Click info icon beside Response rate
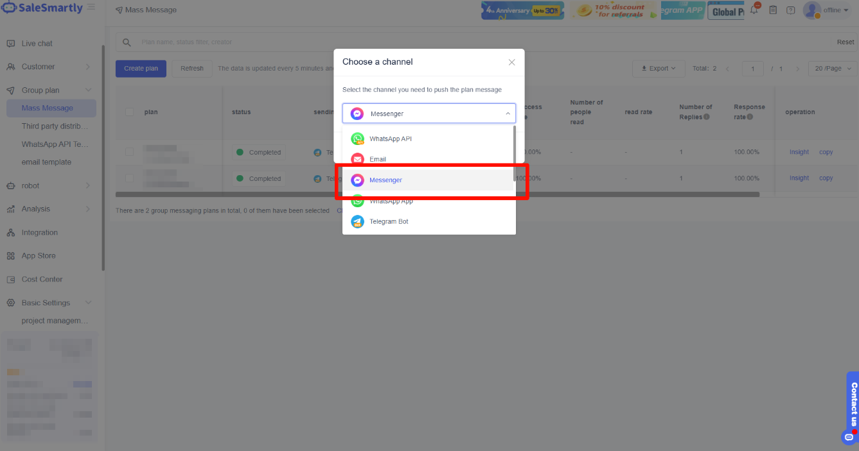Viewport: 859px width, 451px height. click(750, 117)
